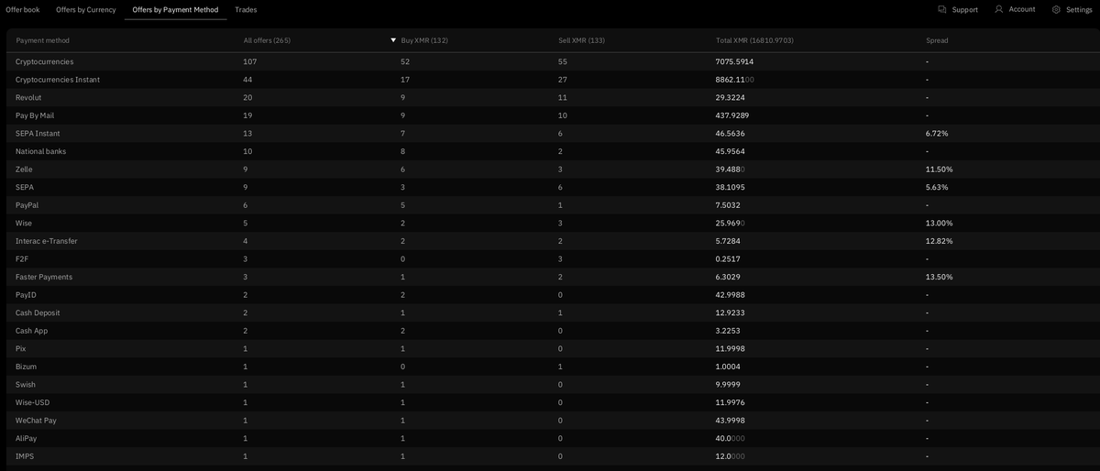The height and width of the screenshot is (471, 1100).
Task: Open the Offer book tab
Action: (23, 9)
